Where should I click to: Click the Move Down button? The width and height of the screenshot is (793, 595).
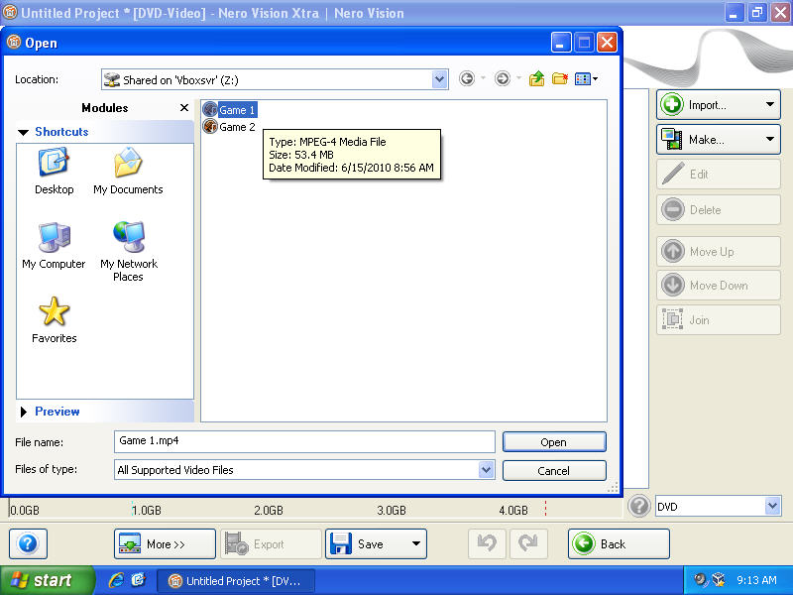[718, 286]
